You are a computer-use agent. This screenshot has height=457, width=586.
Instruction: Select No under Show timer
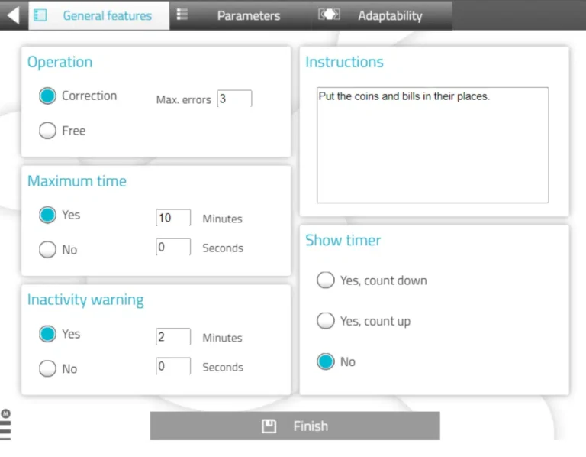(x=326, y=361)
